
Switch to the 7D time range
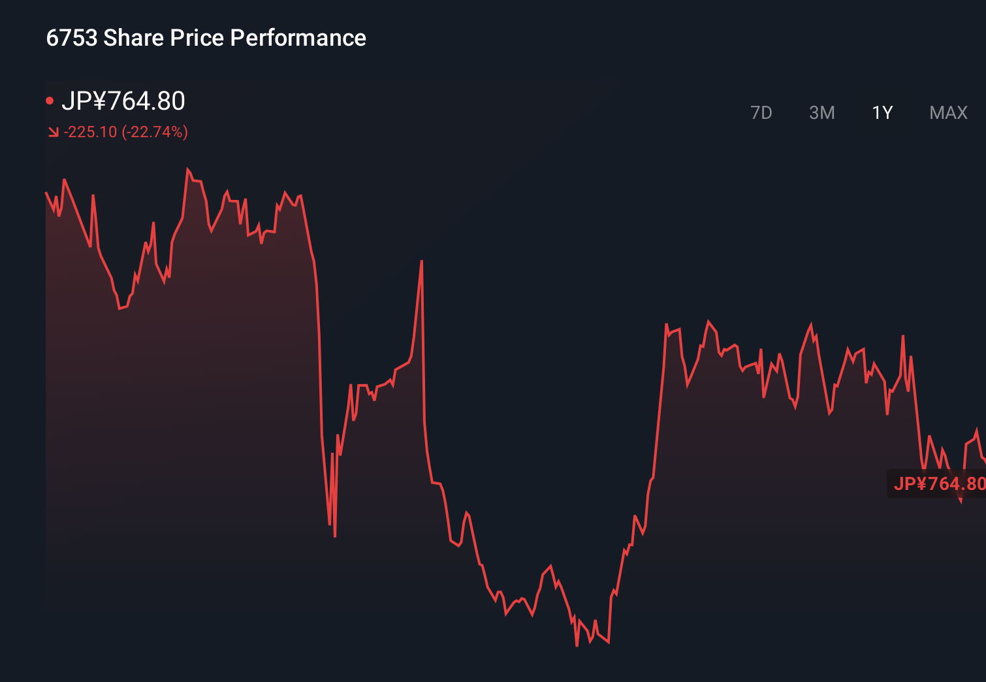761,112
